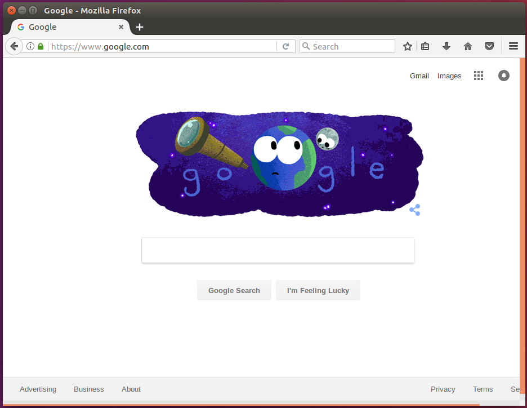Viewport: 527px width, 408px height.
Task: Open the Business footer link
Action: coord(89,389)
